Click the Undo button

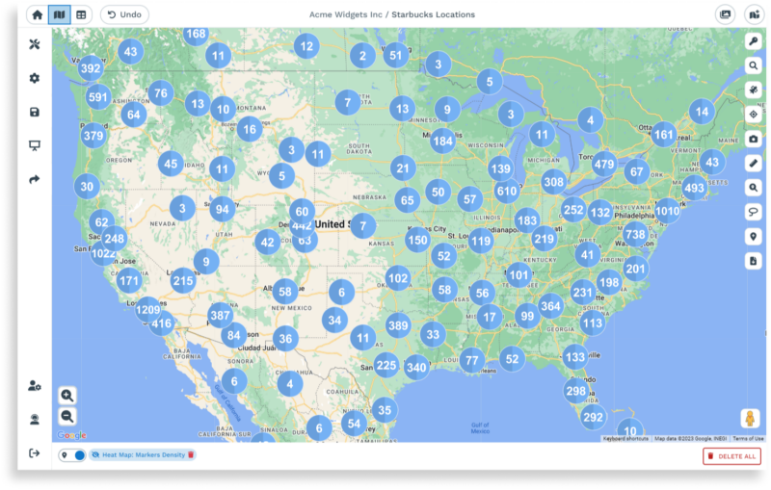[x=124, y=14]
